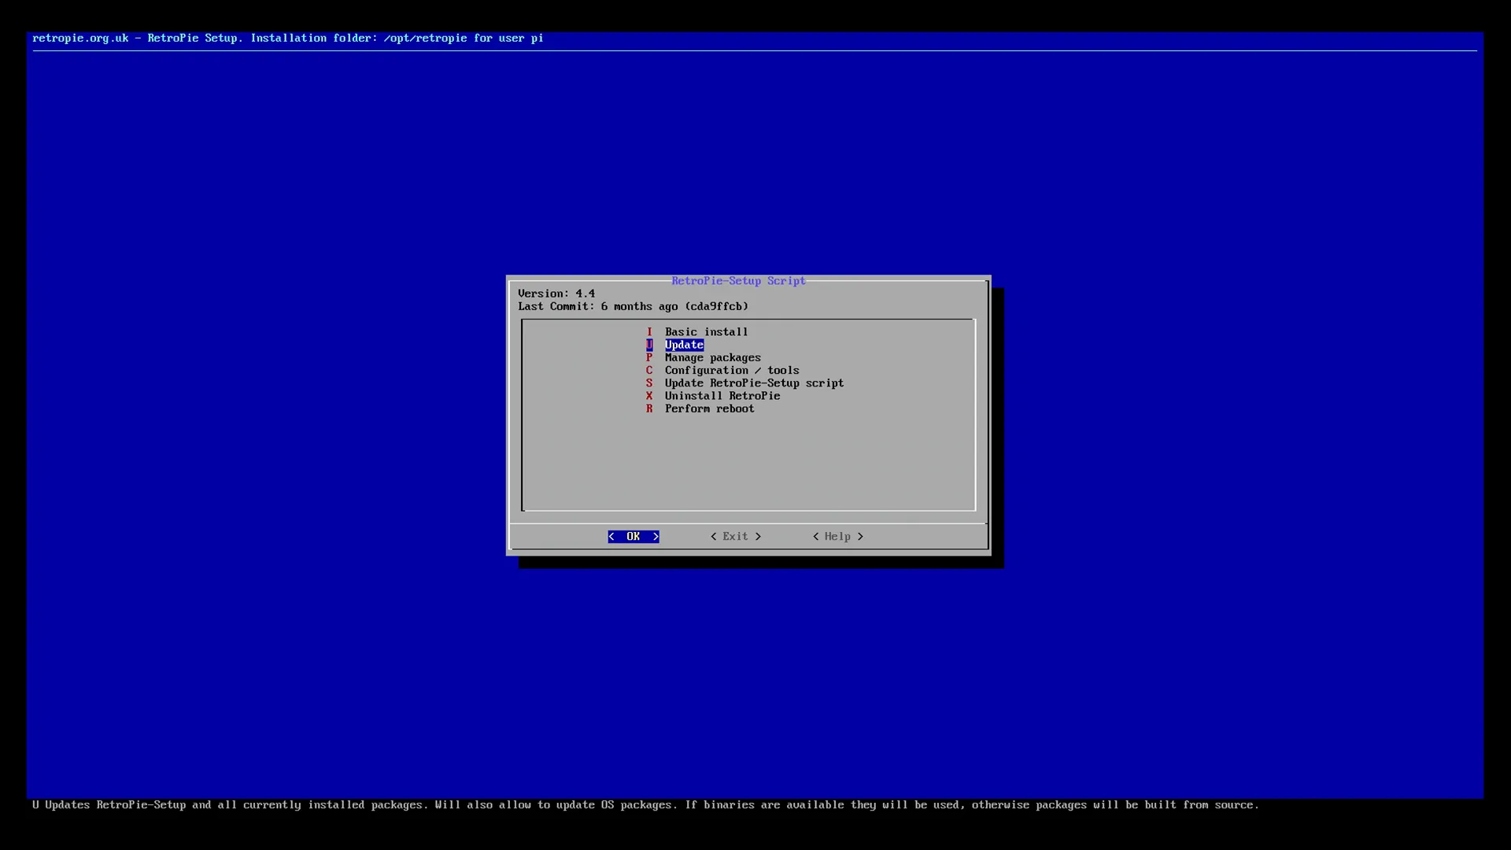Click the RetroPie-Setup Script dialog title
1511x850 pixels.
738,281
